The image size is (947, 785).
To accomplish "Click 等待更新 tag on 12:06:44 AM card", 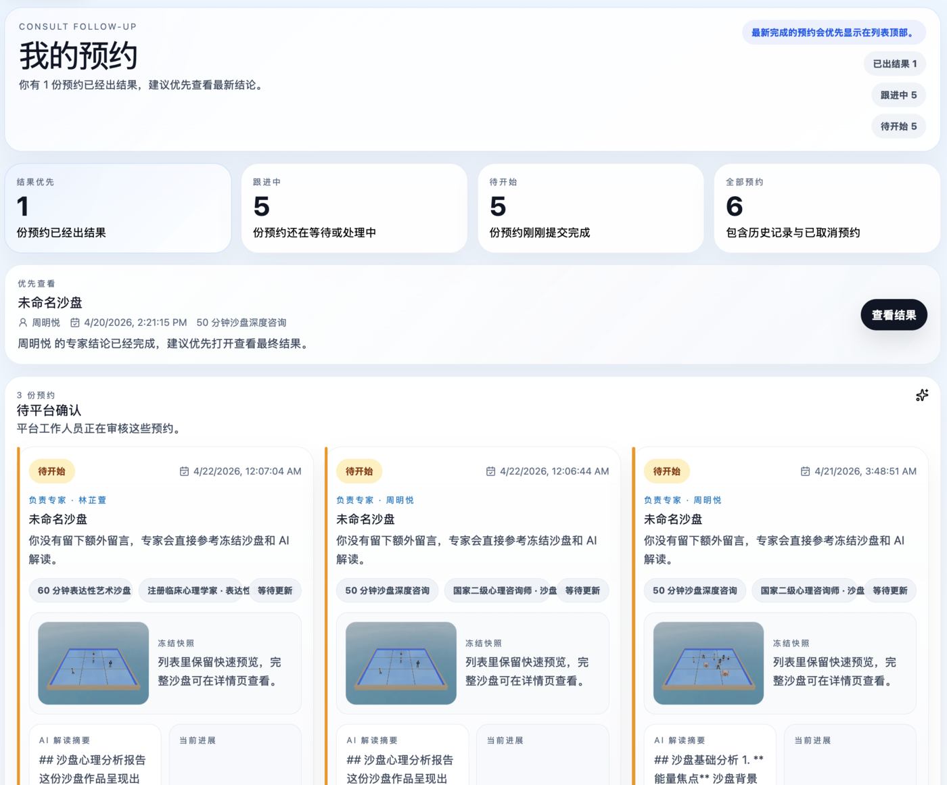I will [x=582, y=590].
